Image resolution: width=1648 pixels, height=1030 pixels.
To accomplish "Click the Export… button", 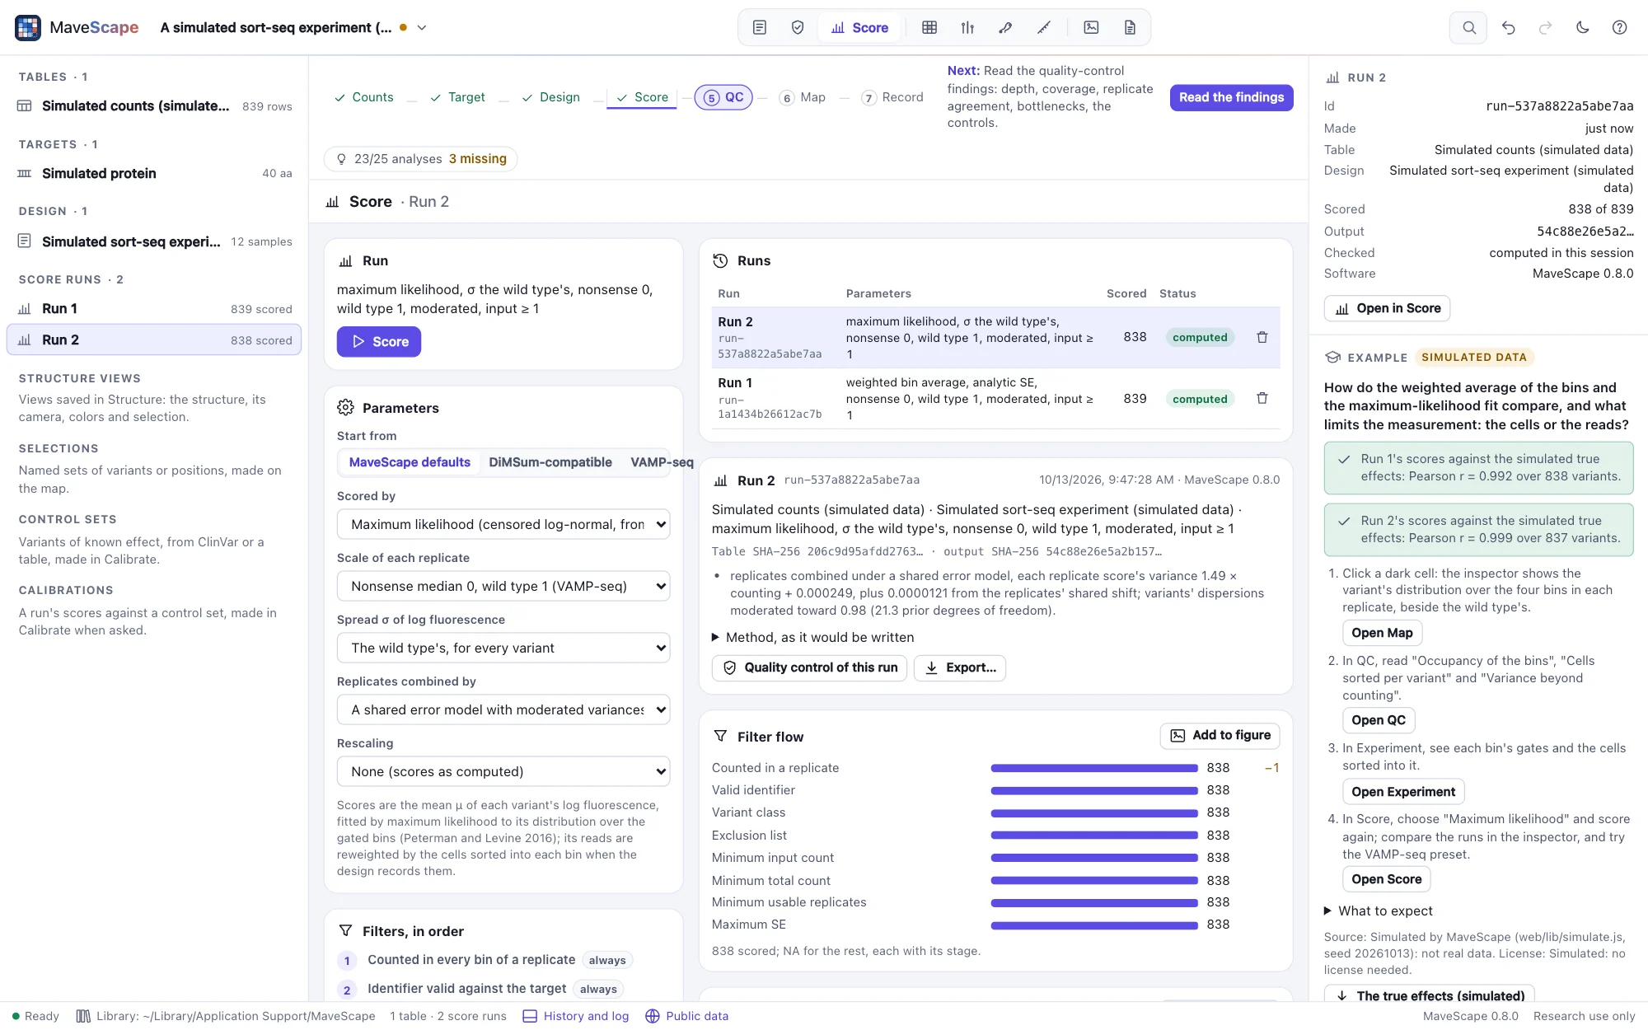I will pos(960,667).
